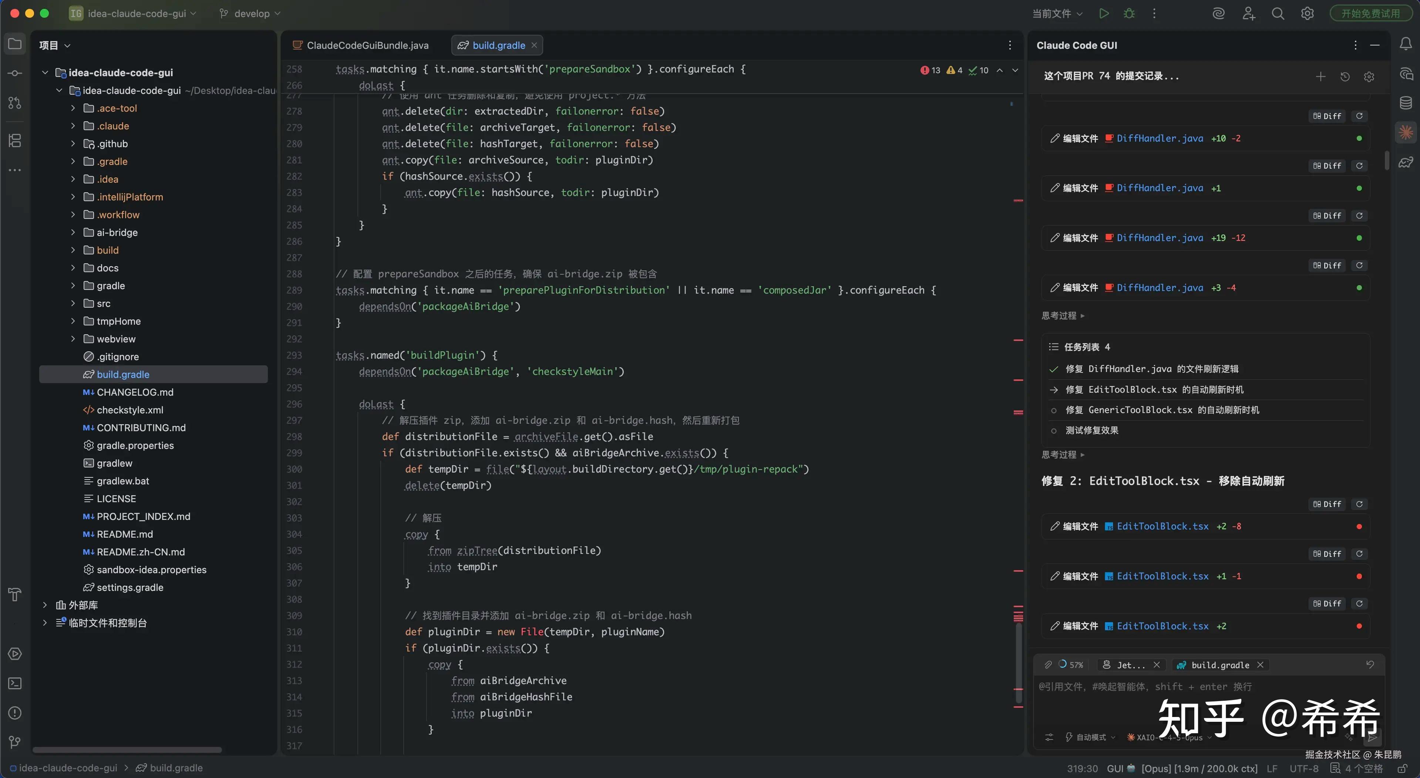The width and height of the screenshot is (1420, 778).
Task: Open the Structure tool window icon
Action: [x=15, y=141]
